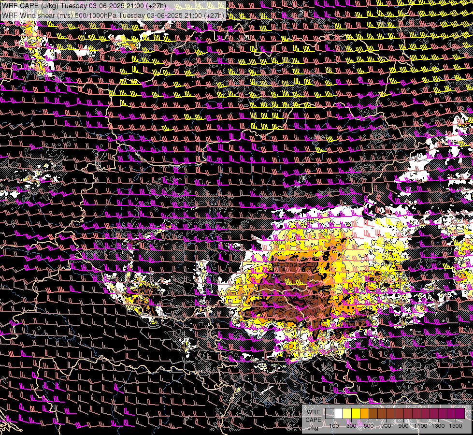The height and width of the screenshot is (435, 473).
Task: Select the transparent below-100 legend swatch
Action: (330, 414)
